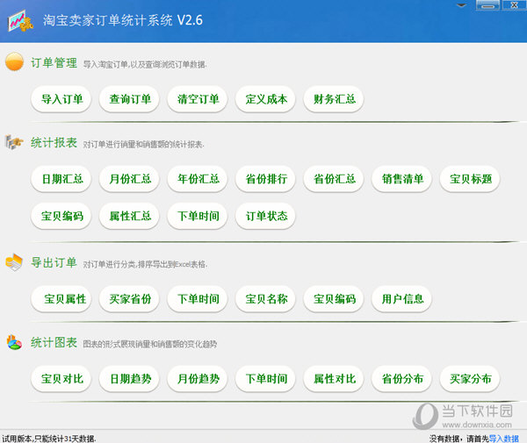
Task: Open 财务汇总 financial summary
Action: [334, 99]
